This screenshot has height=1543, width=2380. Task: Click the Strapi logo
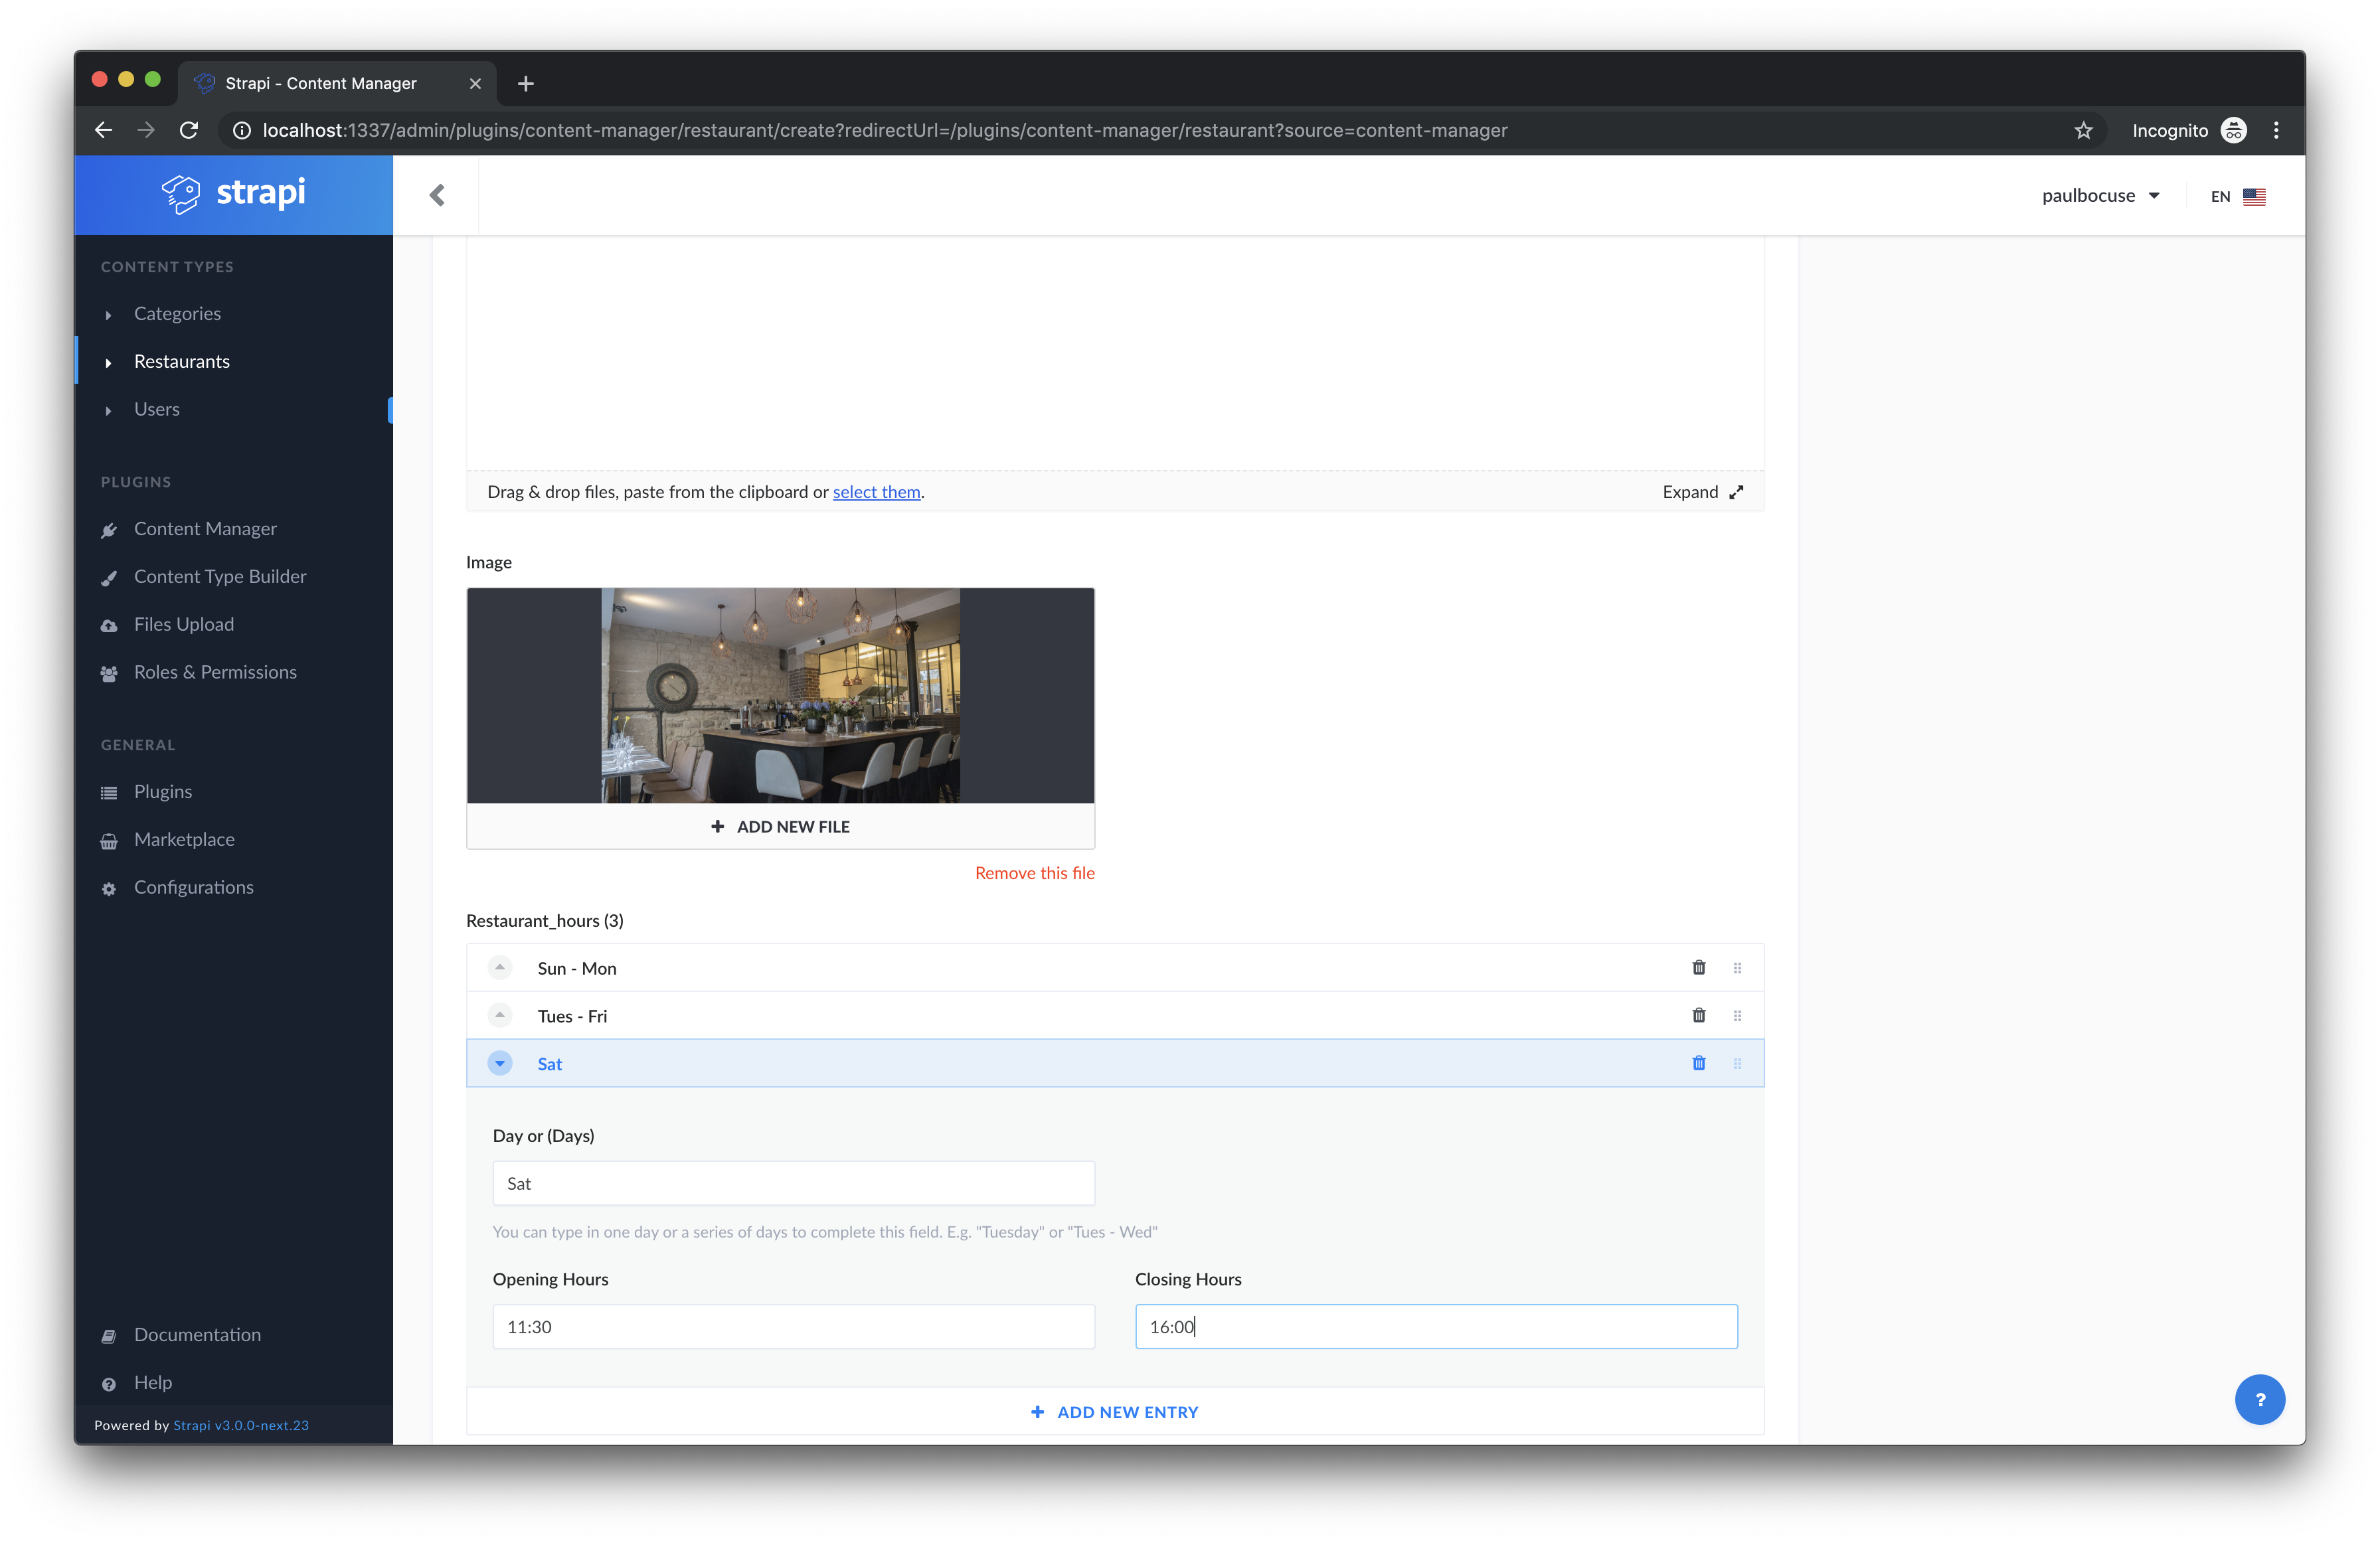coord(234,193)
